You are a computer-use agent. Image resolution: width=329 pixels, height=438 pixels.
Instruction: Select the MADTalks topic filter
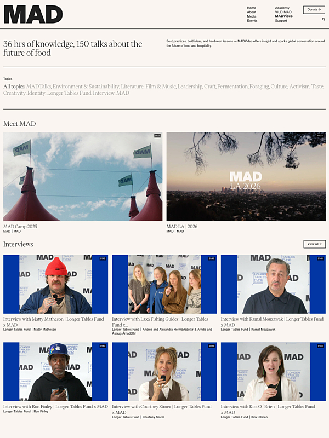point(39,87)
